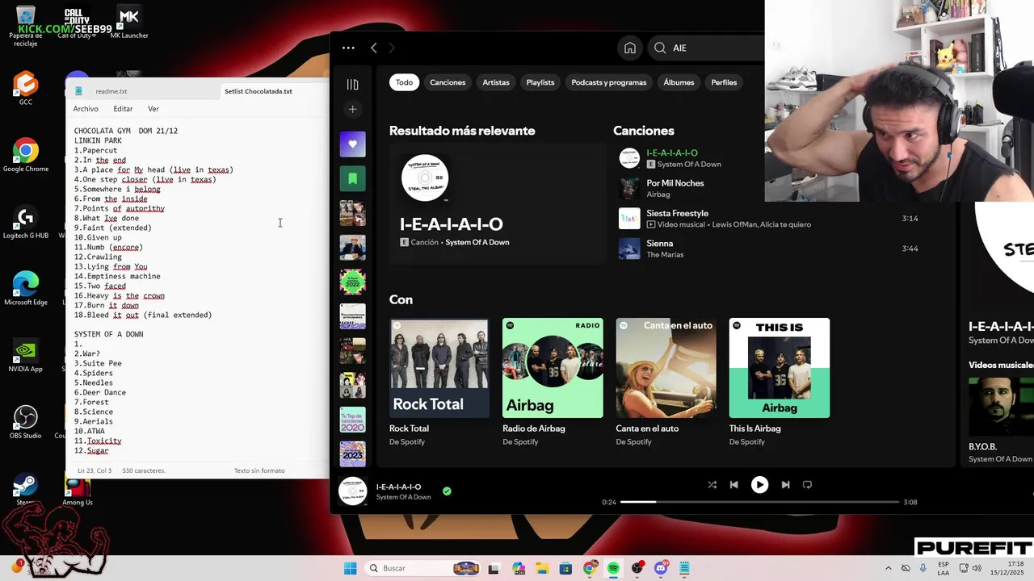
Task: Open Archivo menu in Notepad
Action: (x=86, y=109)
